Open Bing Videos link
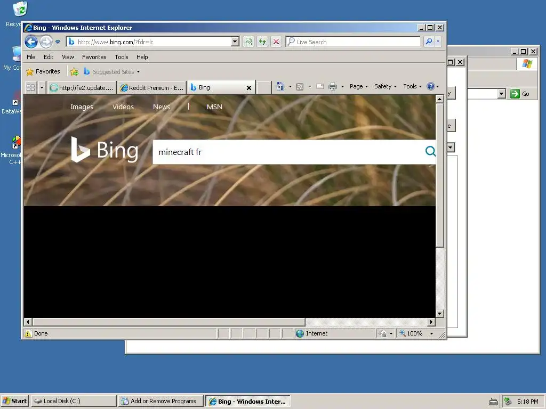 (123, 107)
